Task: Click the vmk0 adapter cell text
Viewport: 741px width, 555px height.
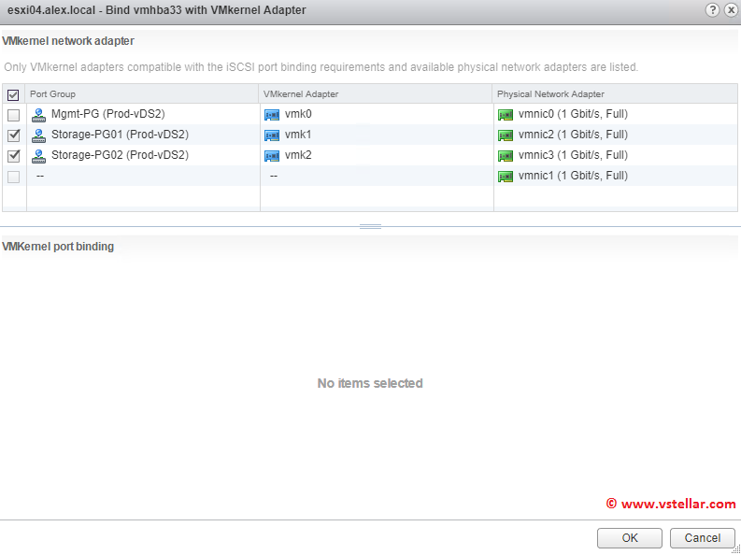Action: tap(298, 114)
